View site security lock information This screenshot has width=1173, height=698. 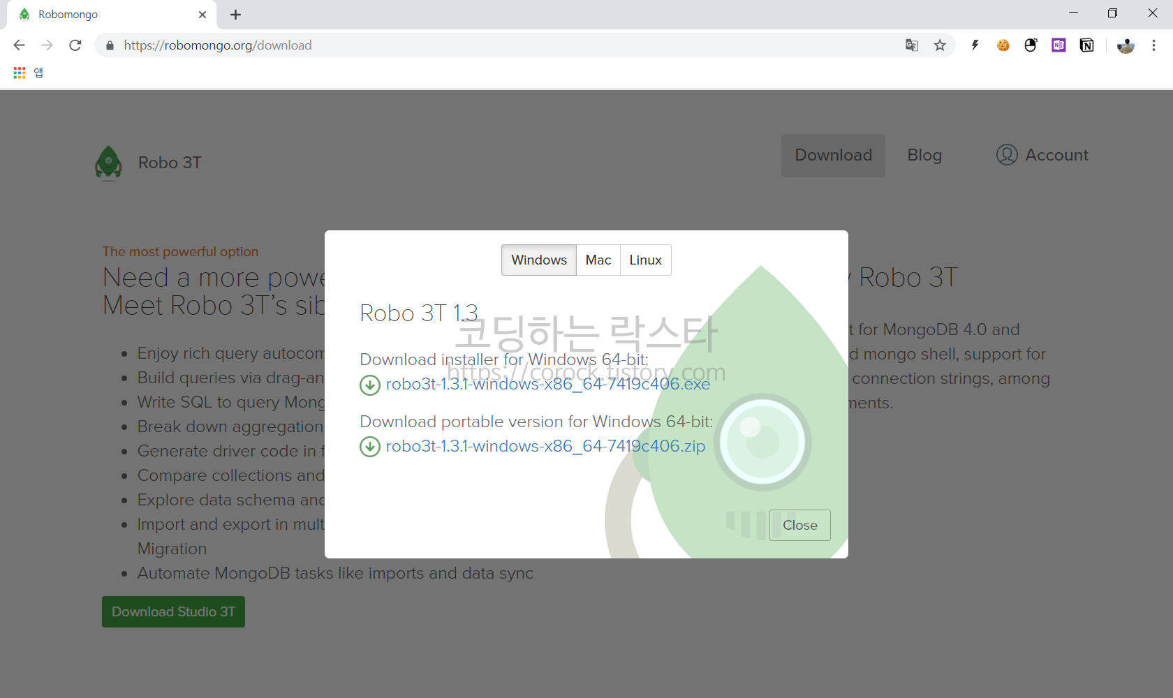(x=110, y=45)
